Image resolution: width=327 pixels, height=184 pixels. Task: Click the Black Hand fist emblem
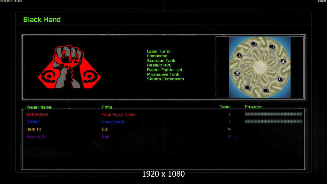[x=69, y=67]
